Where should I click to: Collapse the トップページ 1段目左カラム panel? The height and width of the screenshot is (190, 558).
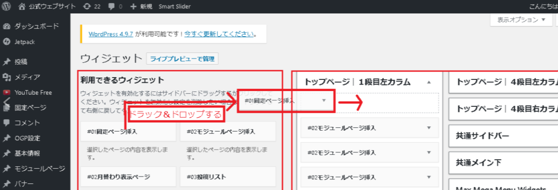click(x=429, y=82)
